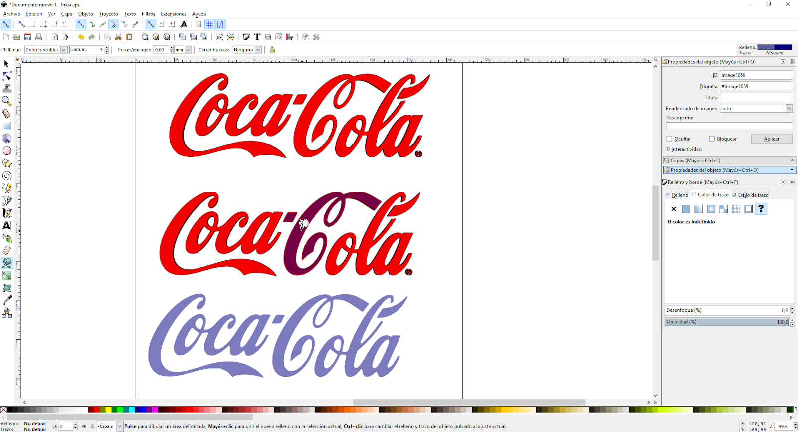Select the Gradient tool

pos(7,276)
